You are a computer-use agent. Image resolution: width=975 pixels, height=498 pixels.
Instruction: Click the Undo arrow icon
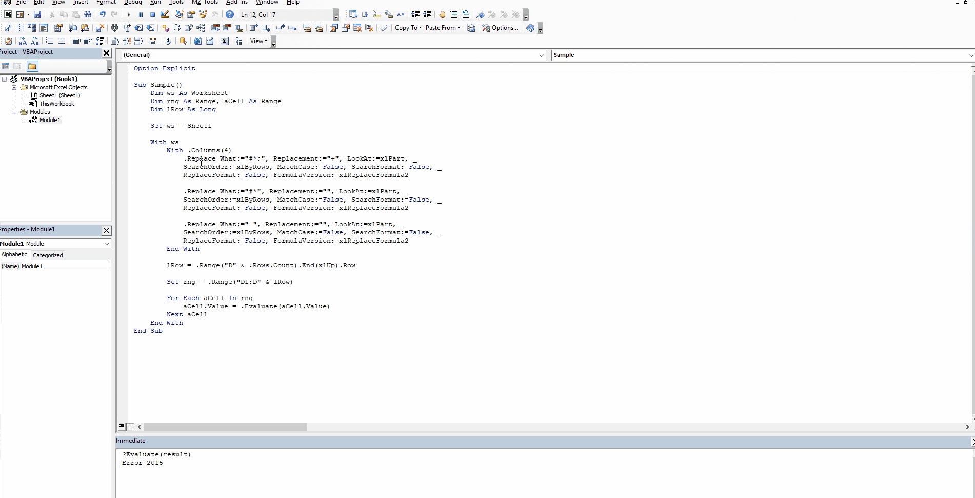103,14
